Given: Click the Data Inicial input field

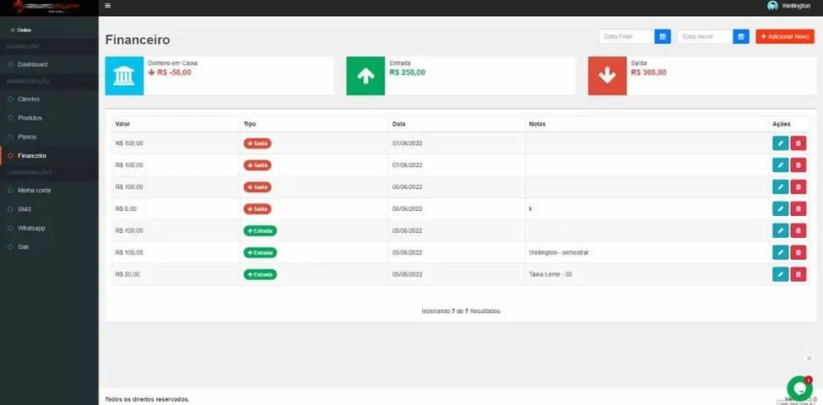Looking at the screenshot, I should coord(705,37).
